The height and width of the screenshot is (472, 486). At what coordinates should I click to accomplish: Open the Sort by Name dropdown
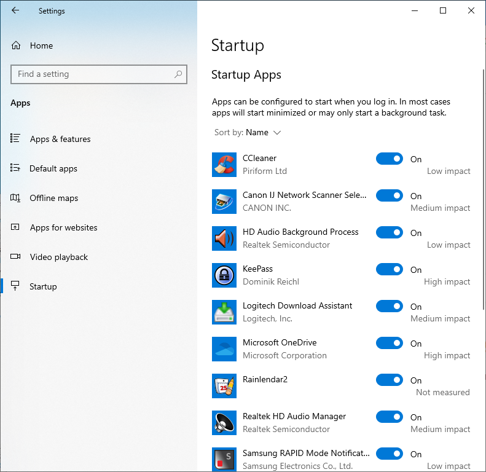(248, 133)
